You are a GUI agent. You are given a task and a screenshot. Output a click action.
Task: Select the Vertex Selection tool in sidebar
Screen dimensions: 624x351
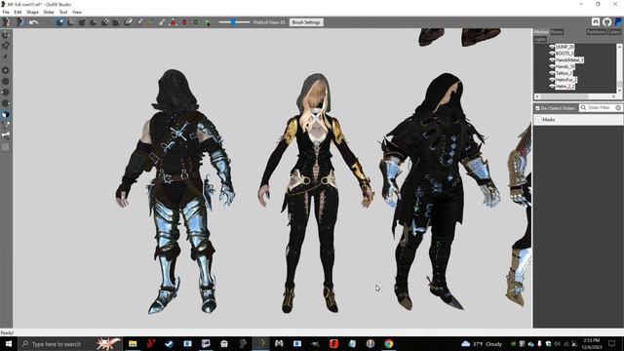pyautogui.click(x=6, y=57)
